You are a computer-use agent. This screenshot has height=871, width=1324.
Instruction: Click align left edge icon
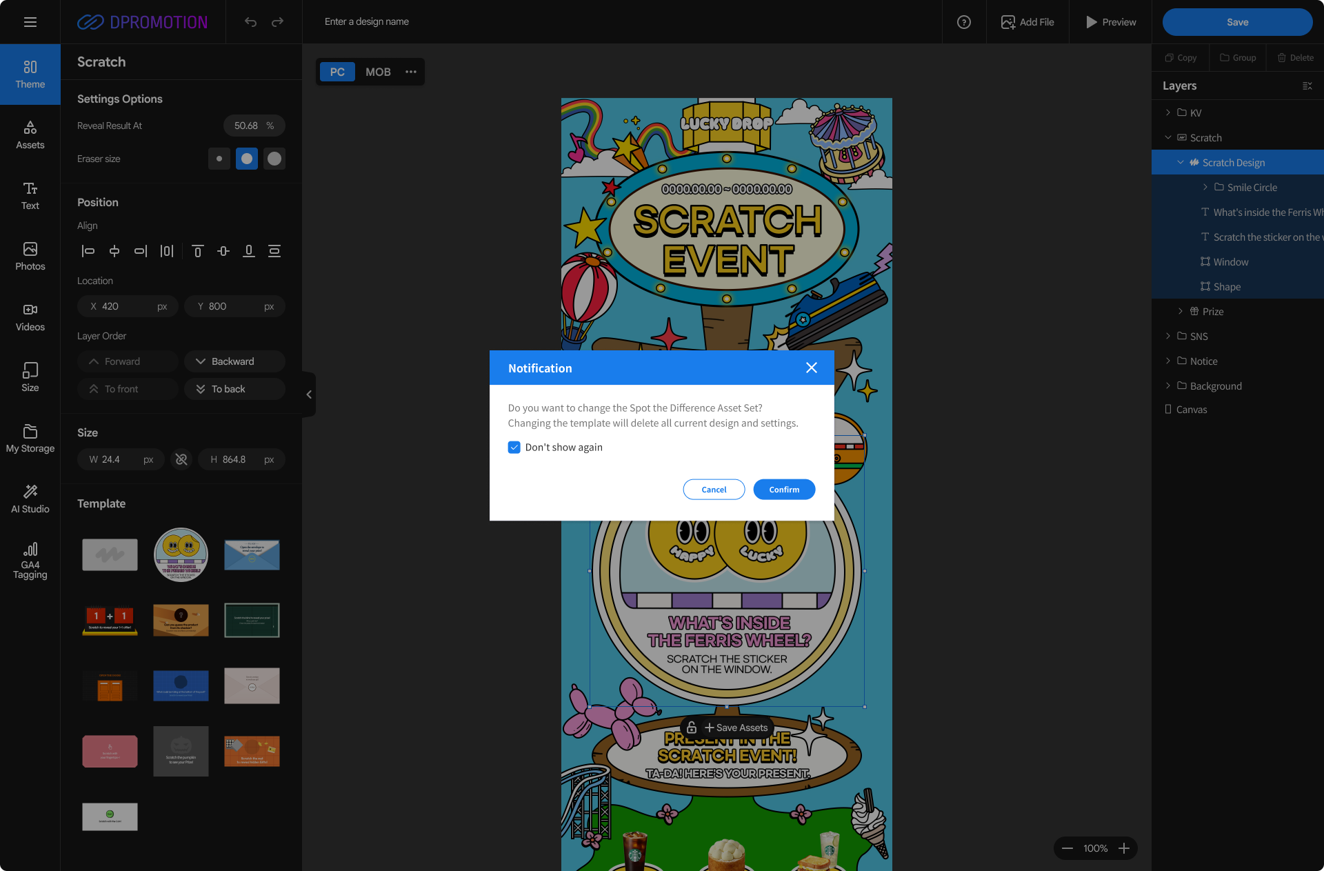point(88,251)
